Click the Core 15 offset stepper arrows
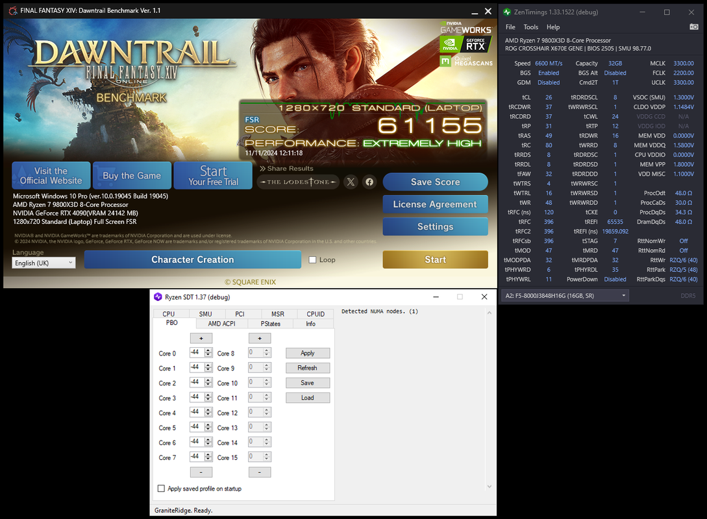Image resolution: width=707 pixels, height=519 pixels. pyautogui.click(x=266, y=457)
